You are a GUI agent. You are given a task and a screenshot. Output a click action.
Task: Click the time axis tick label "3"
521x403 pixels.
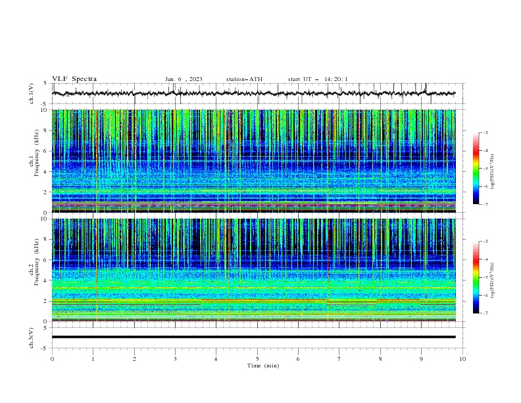tap(175, 359)
